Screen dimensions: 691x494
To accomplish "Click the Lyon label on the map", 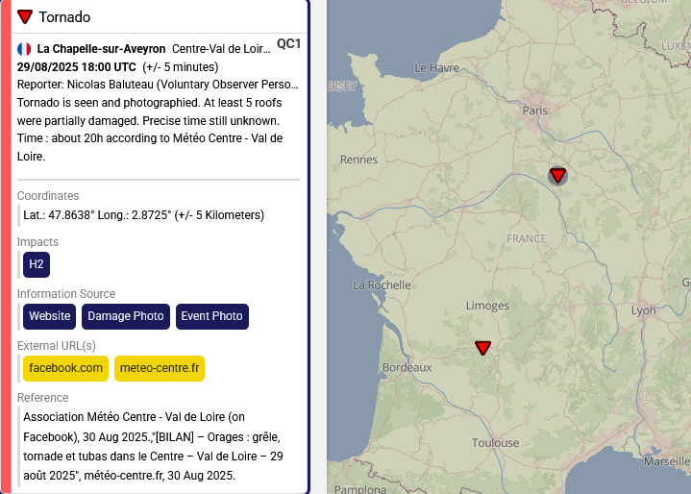I will (643, 310).
